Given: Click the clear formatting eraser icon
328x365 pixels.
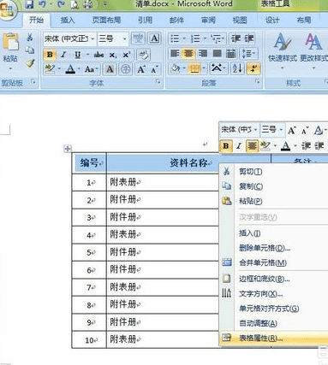Looking at the screenshot, I should (144, 55).
